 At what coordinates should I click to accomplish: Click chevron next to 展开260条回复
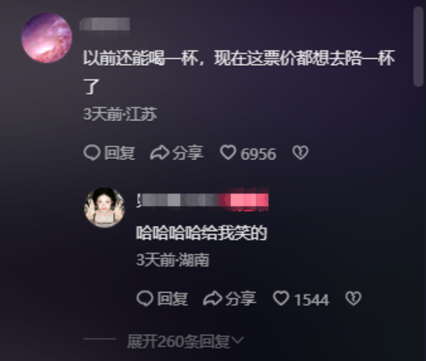[238, 340]
